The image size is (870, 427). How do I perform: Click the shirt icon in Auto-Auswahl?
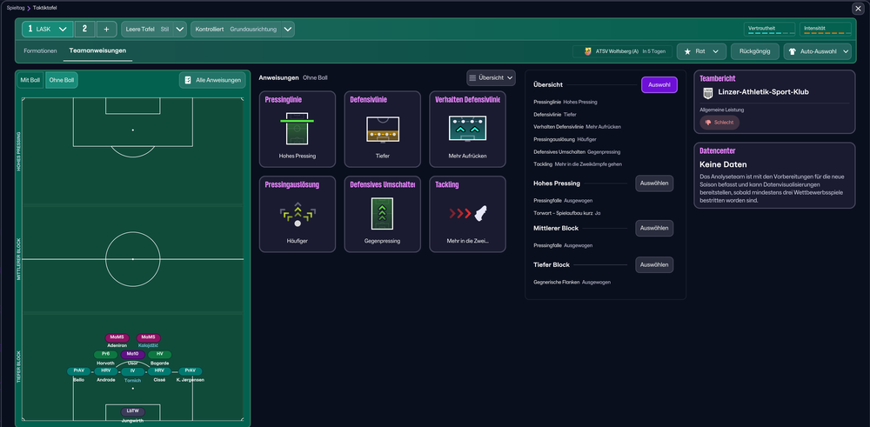(x=794, y=51)
